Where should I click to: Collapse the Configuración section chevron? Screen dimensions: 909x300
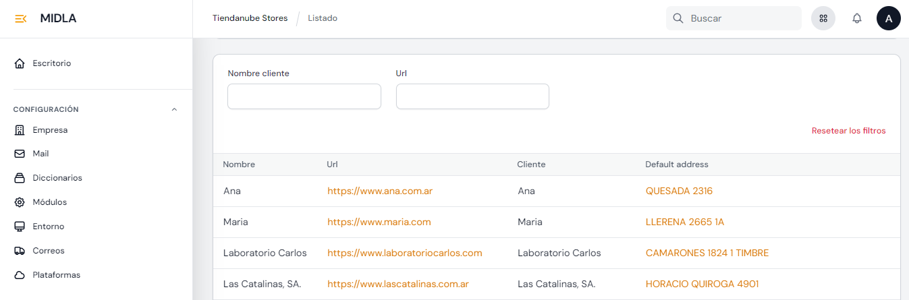(174, 109)
